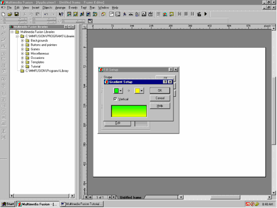
Task: Open the green color dropdown arrow
Action: (121, 91)
